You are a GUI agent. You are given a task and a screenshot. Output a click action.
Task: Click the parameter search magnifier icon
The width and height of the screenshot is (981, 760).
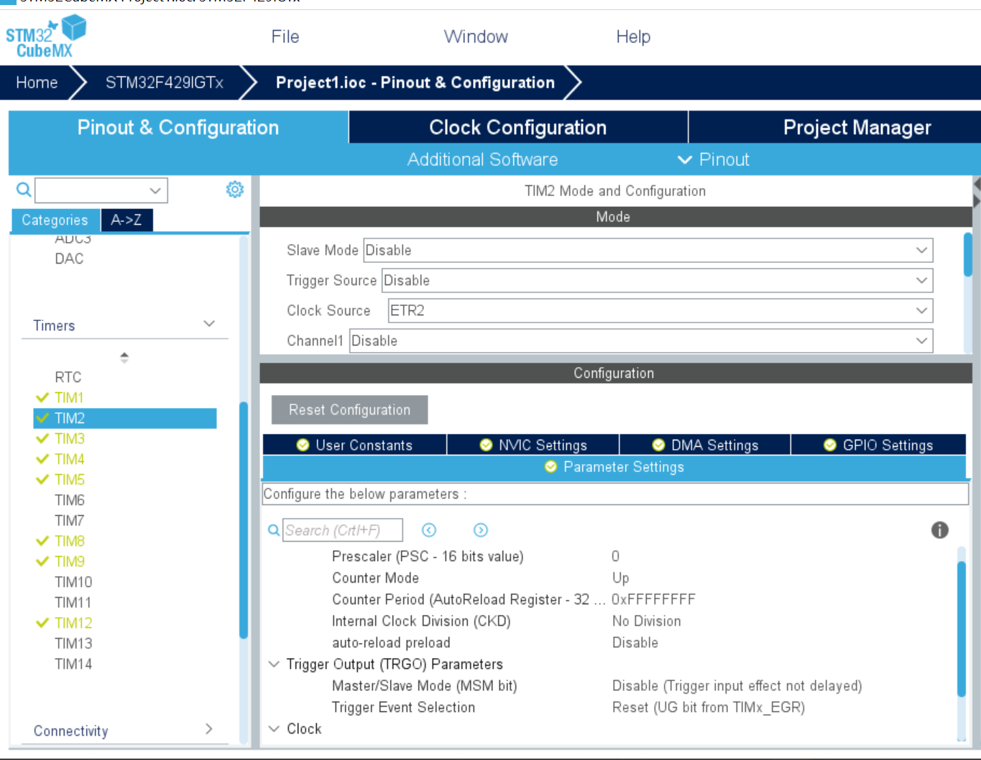pos(274,530)
